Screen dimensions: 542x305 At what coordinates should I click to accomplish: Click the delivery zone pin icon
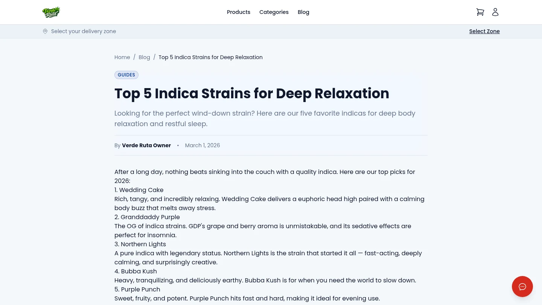pos(45,31)
